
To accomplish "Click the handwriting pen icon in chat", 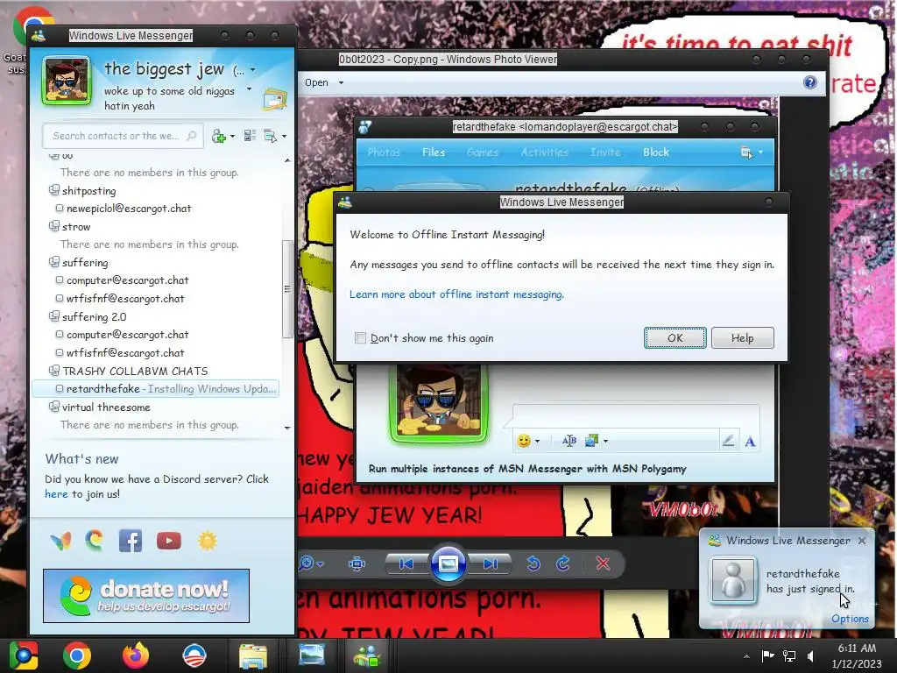I will tap(728, 441).
